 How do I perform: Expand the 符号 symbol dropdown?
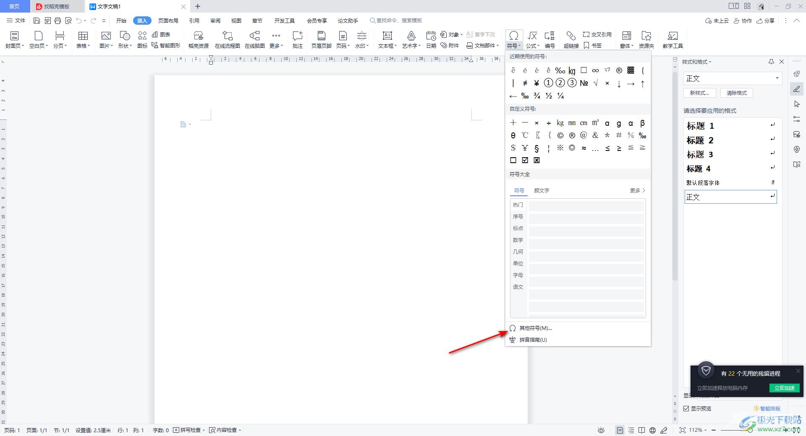click(513, 46)
